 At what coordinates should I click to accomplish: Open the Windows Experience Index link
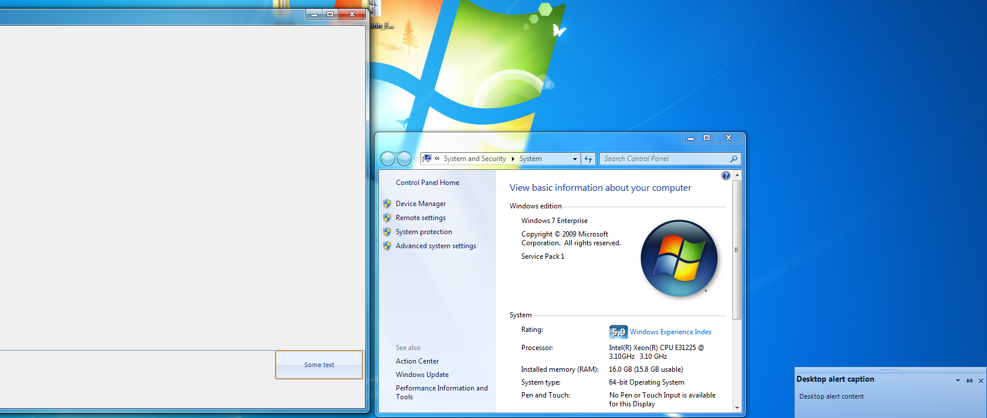pos(670,332)
